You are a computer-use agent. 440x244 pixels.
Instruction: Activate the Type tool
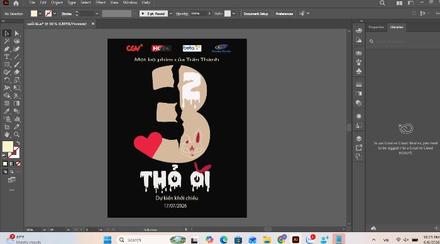[7, 57]
